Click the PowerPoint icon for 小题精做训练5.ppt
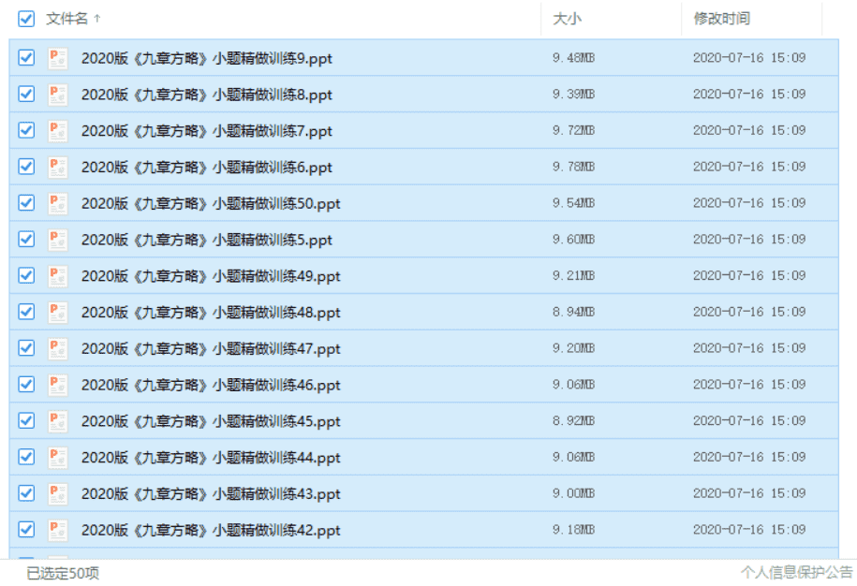Image resolution: width=857 pixels, height=586 pixels. [x=57, y=240]
